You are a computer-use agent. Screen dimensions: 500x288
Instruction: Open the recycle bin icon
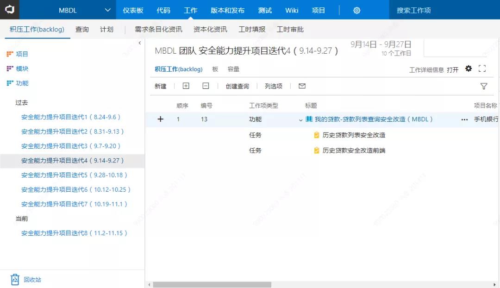pyautogui.click(x=15, y=279)
